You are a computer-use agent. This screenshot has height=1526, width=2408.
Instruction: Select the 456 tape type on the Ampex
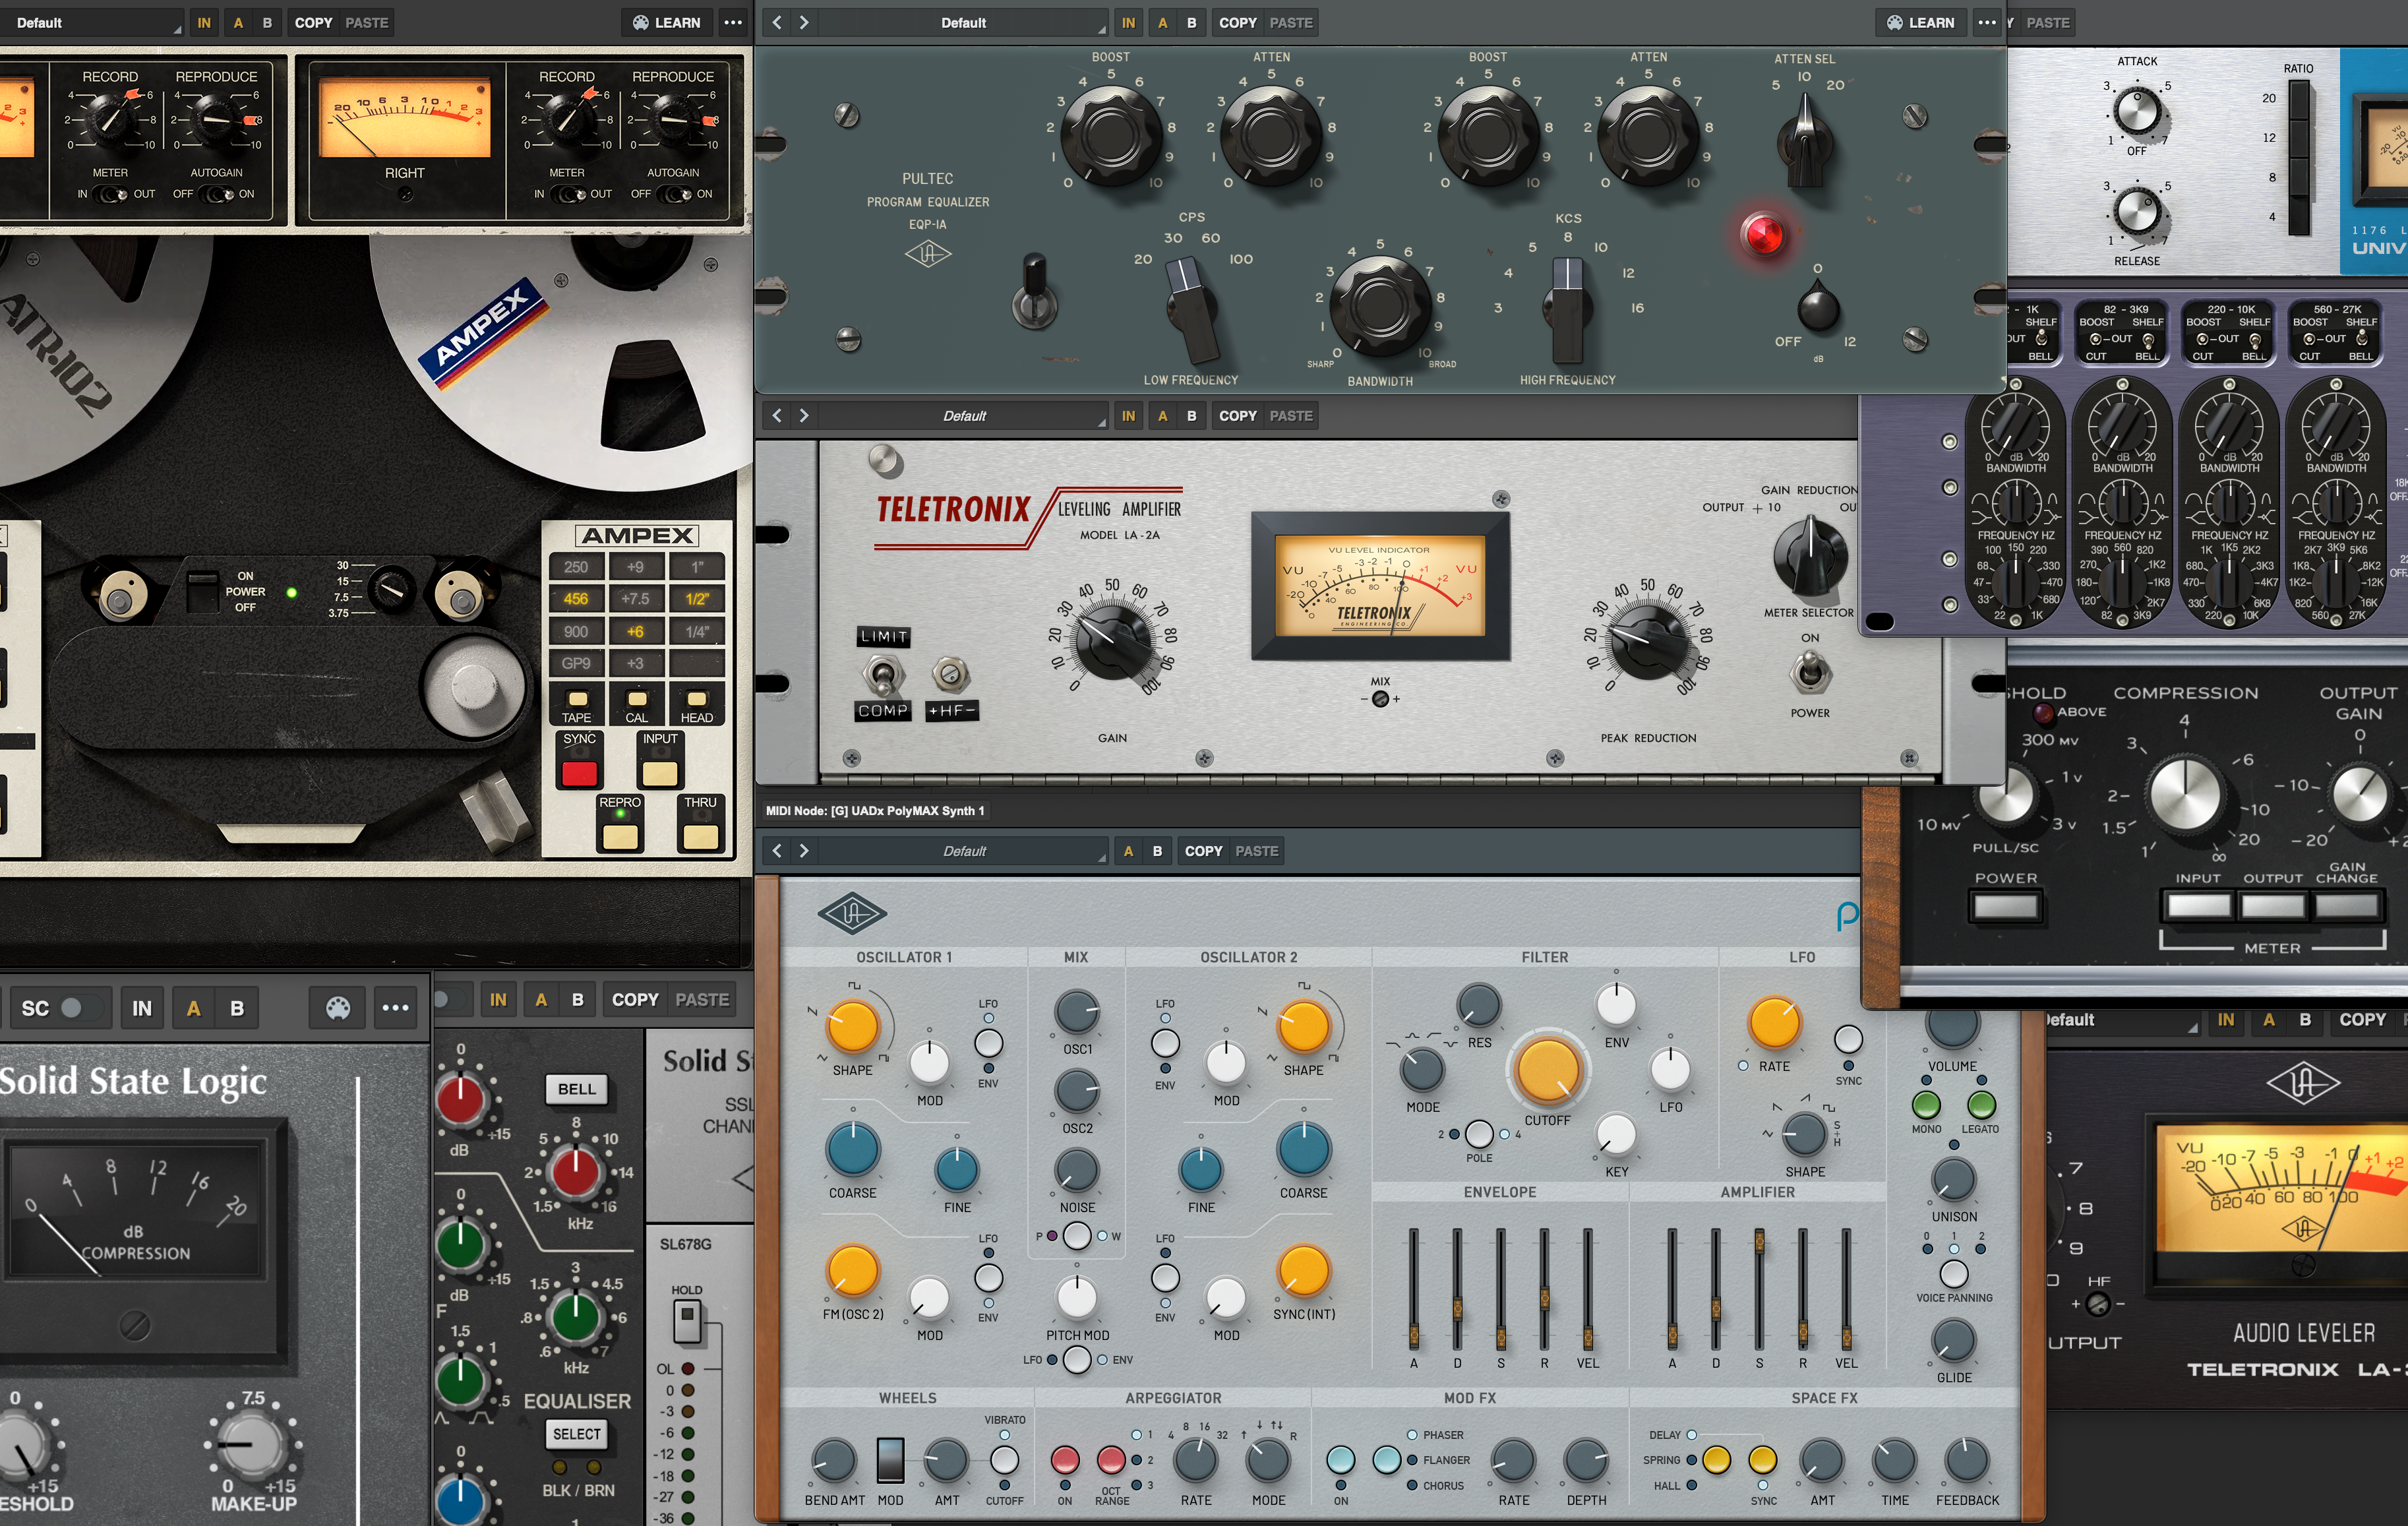coord(576,599)
